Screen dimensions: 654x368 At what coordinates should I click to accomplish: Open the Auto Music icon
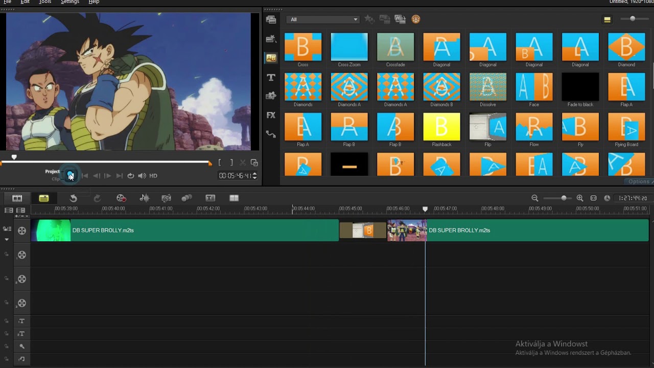pos(166,198)
